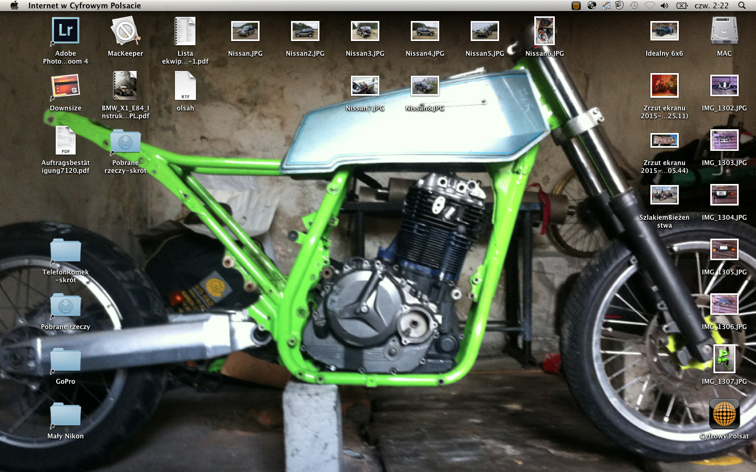Select the TelefonRomek-skrót folder
The width and height of the screenshot is (756, 472).
pos(66,251)
